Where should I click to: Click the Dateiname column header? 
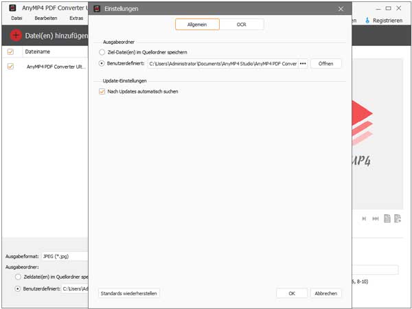[x=38, y=51]
